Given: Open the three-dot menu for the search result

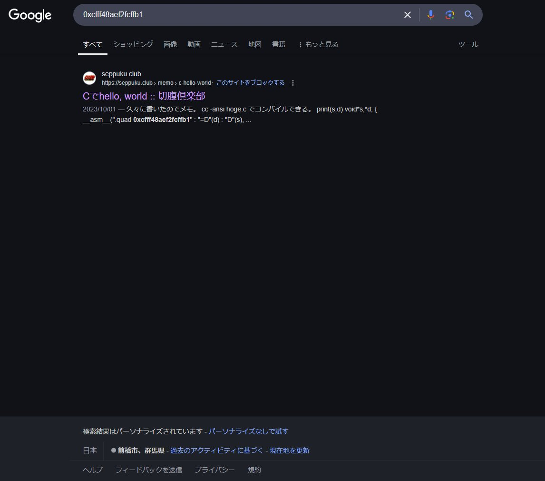Looking at the screenshot, I should (x=293, y=82).
